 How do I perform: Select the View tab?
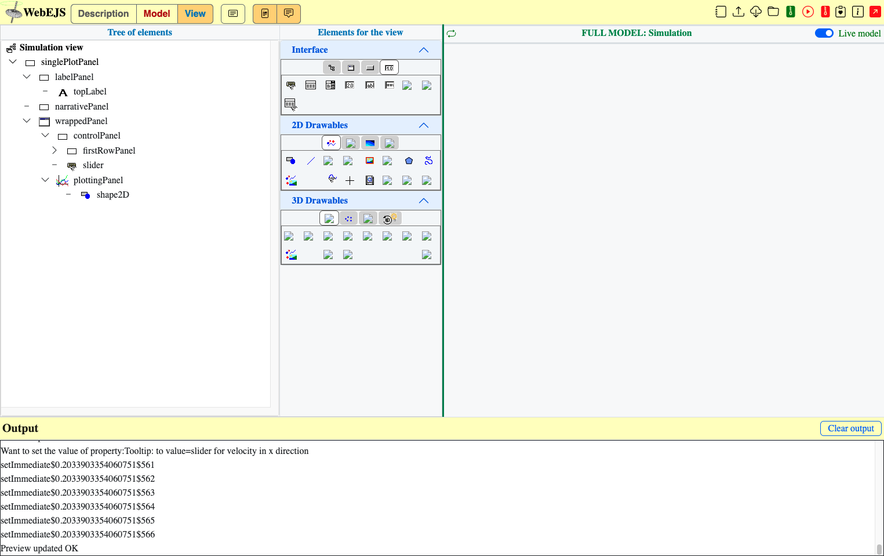pyautogui.click(x=195, y=13)
